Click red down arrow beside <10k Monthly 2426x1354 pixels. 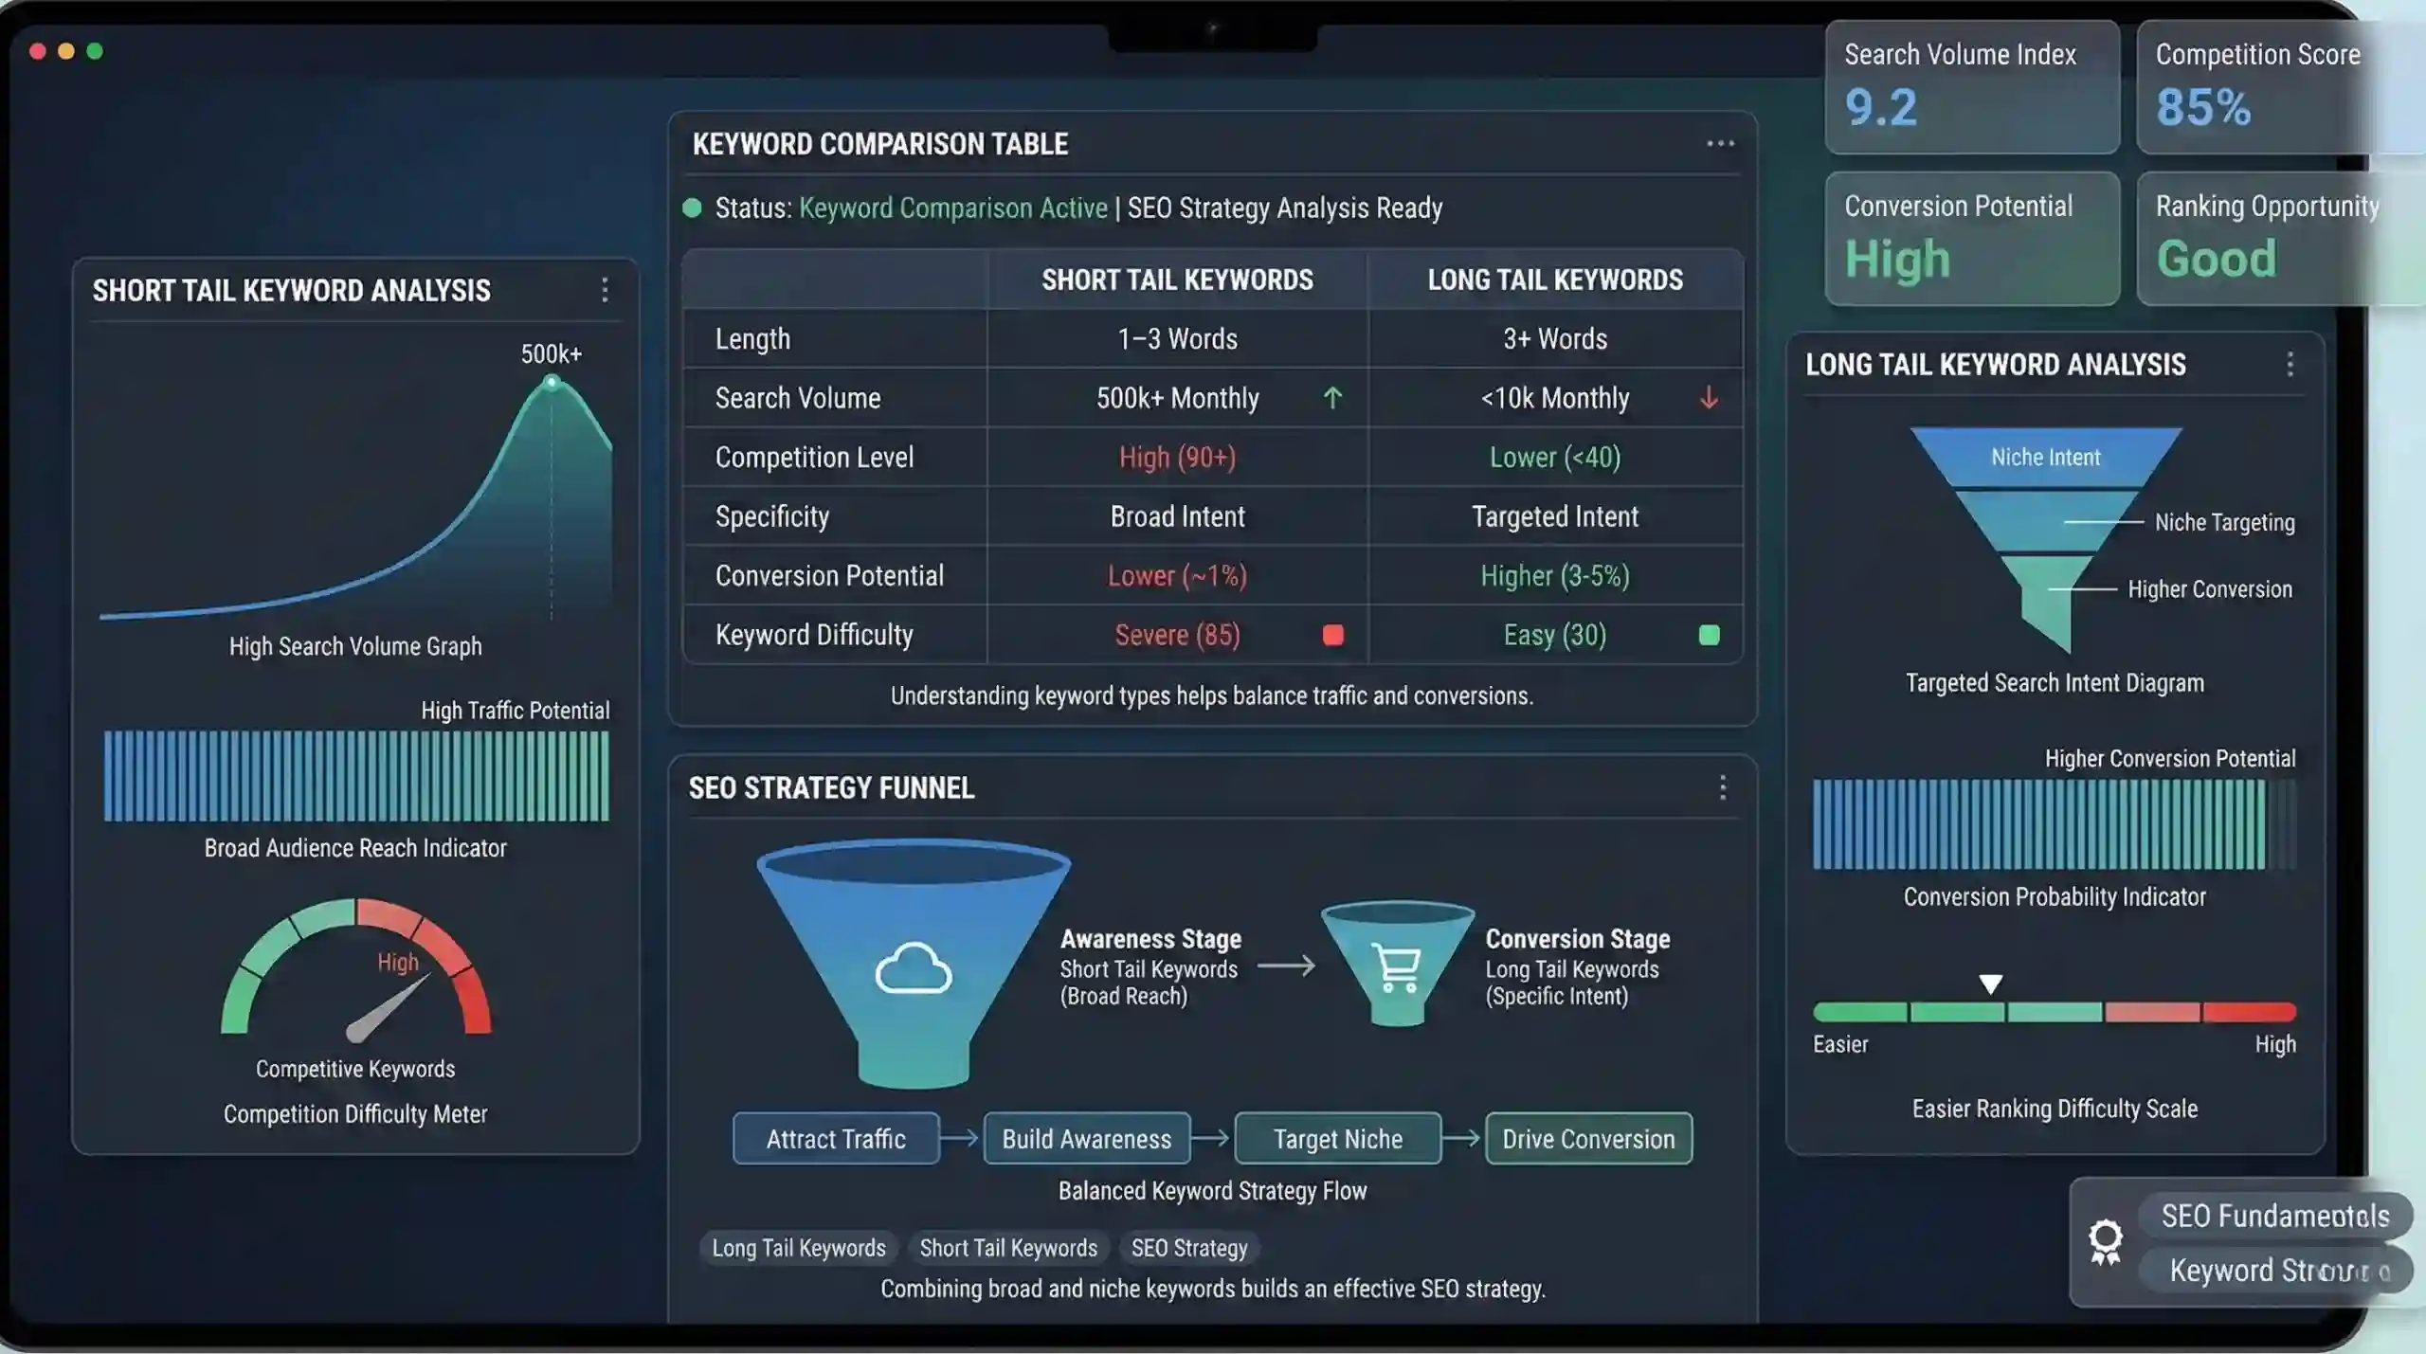[1709, 398]
